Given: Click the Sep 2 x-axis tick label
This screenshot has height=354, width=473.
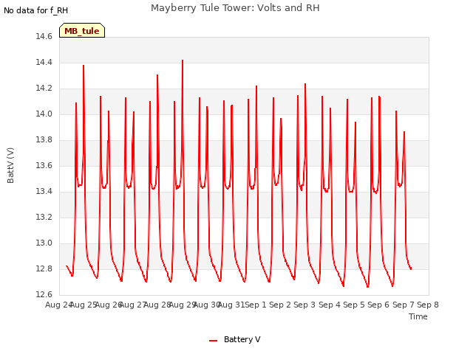Looking at the screenshot, I should (x=280, y=305).
